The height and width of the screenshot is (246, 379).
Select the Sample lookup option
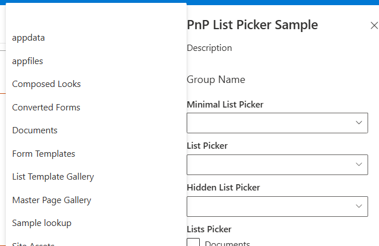point(42,223)
